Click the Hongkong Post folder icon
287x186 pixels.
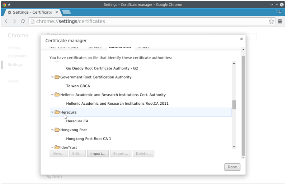57,130
